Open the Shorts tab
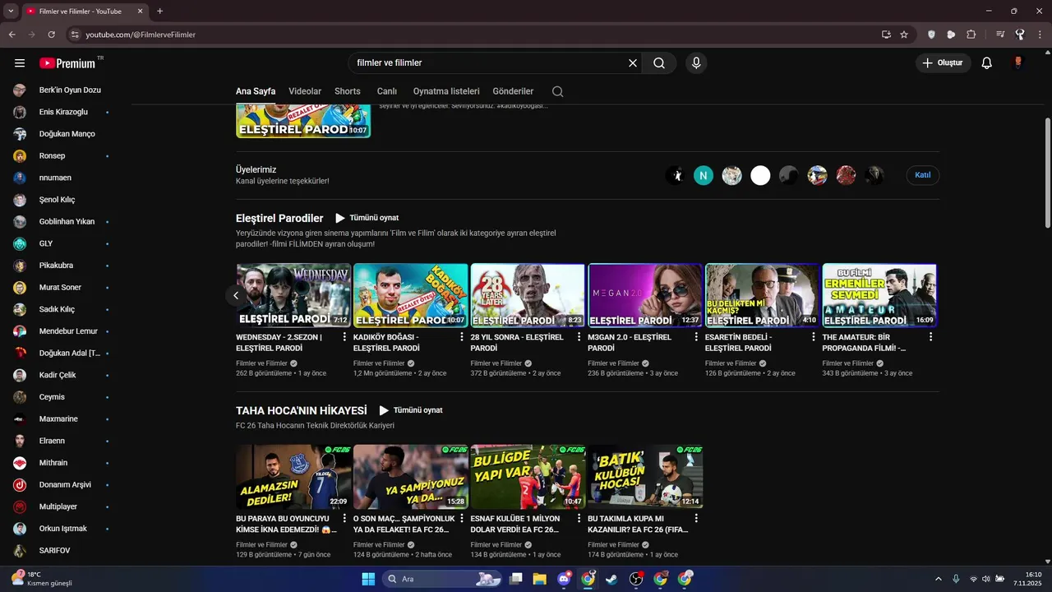1052x592 pixels. [x=348, y=91]
